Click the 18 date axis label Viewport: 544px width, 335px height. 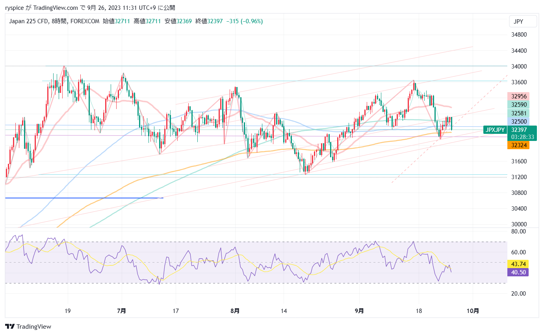pyautogui.click(x=419, y=311)
